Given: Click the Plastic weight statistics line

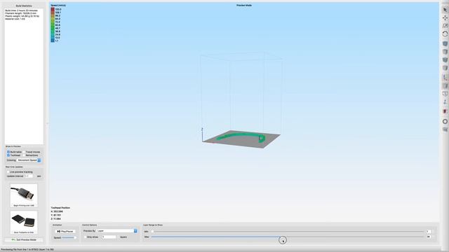Looking at the screenshot, I should pos(22,16).
